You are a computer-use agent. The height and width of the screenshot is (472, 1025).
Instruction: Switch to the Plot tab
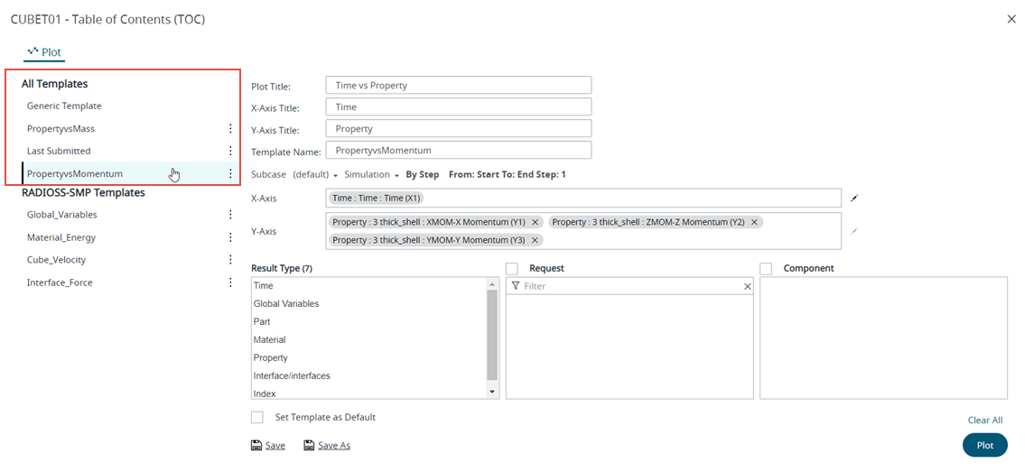click(44, 52)
